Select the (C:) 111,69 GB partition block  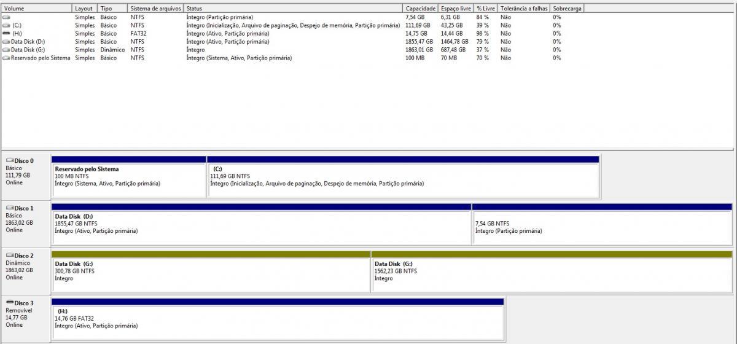(403, 176)
